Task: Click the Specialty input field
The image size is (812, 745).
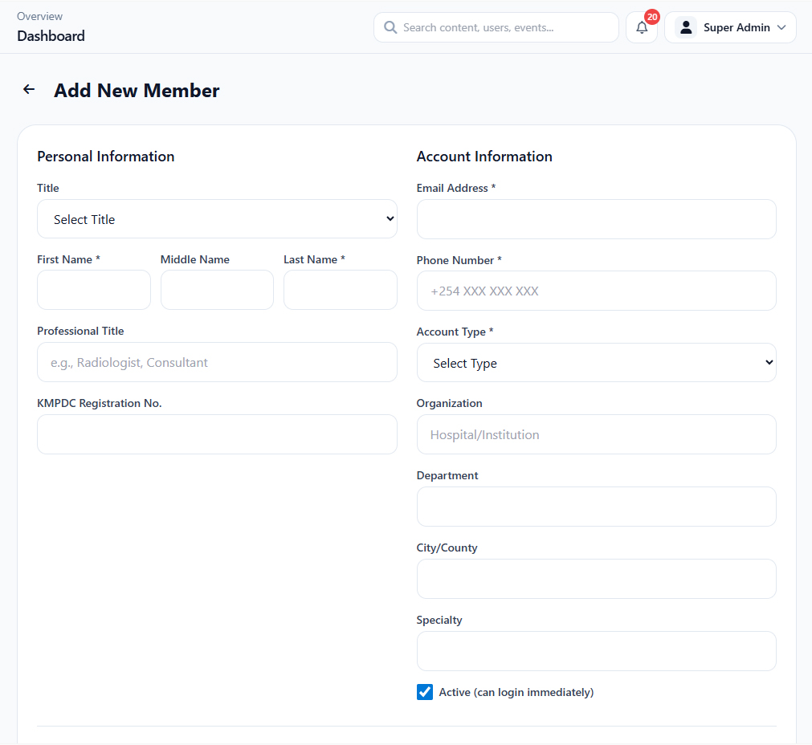Action: pos(596,651)
